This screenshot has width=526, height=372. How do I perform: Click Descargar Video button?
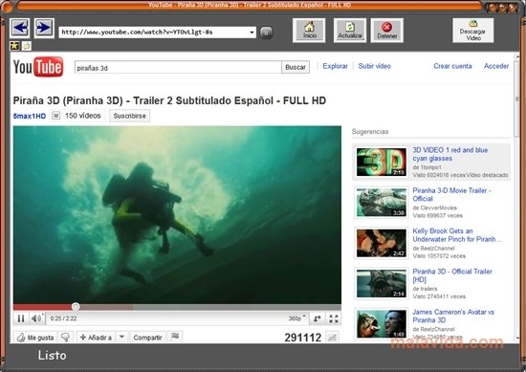click(x=473, y=31)
